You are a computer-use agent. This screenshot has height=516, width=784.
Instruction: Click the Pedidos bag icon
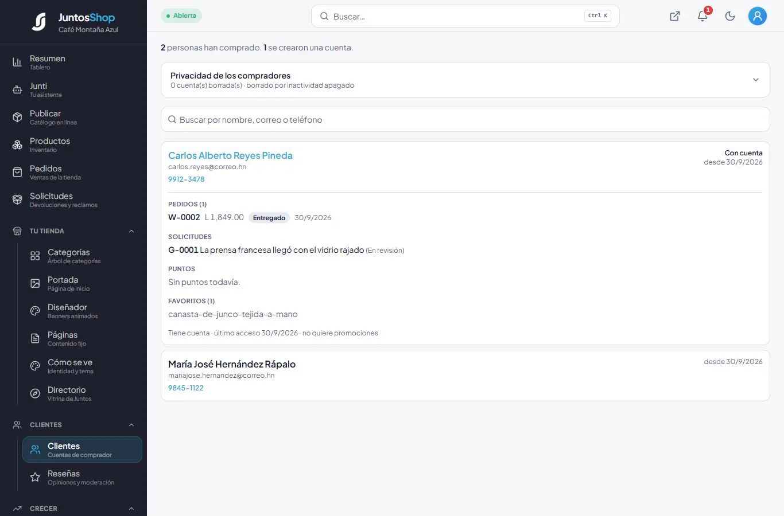[x=17, y=172]
